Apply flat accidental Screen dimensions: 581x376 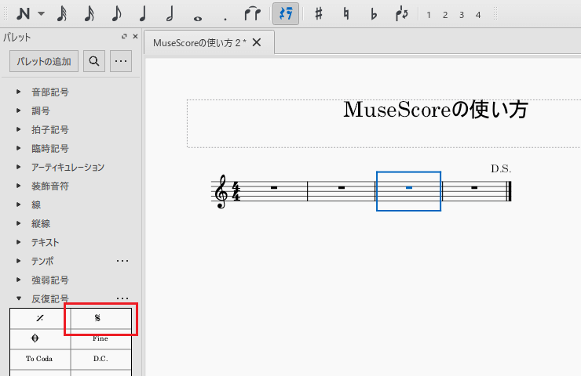pyautogui.click(x=374, y=14)
